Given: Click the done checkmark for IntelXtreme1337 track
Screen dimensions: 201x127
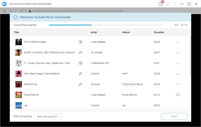Looking at the screenshot, I should coord(177,63).
